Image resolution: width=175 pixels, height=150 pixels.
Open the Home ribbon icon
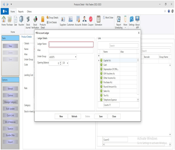pos(4,21)
